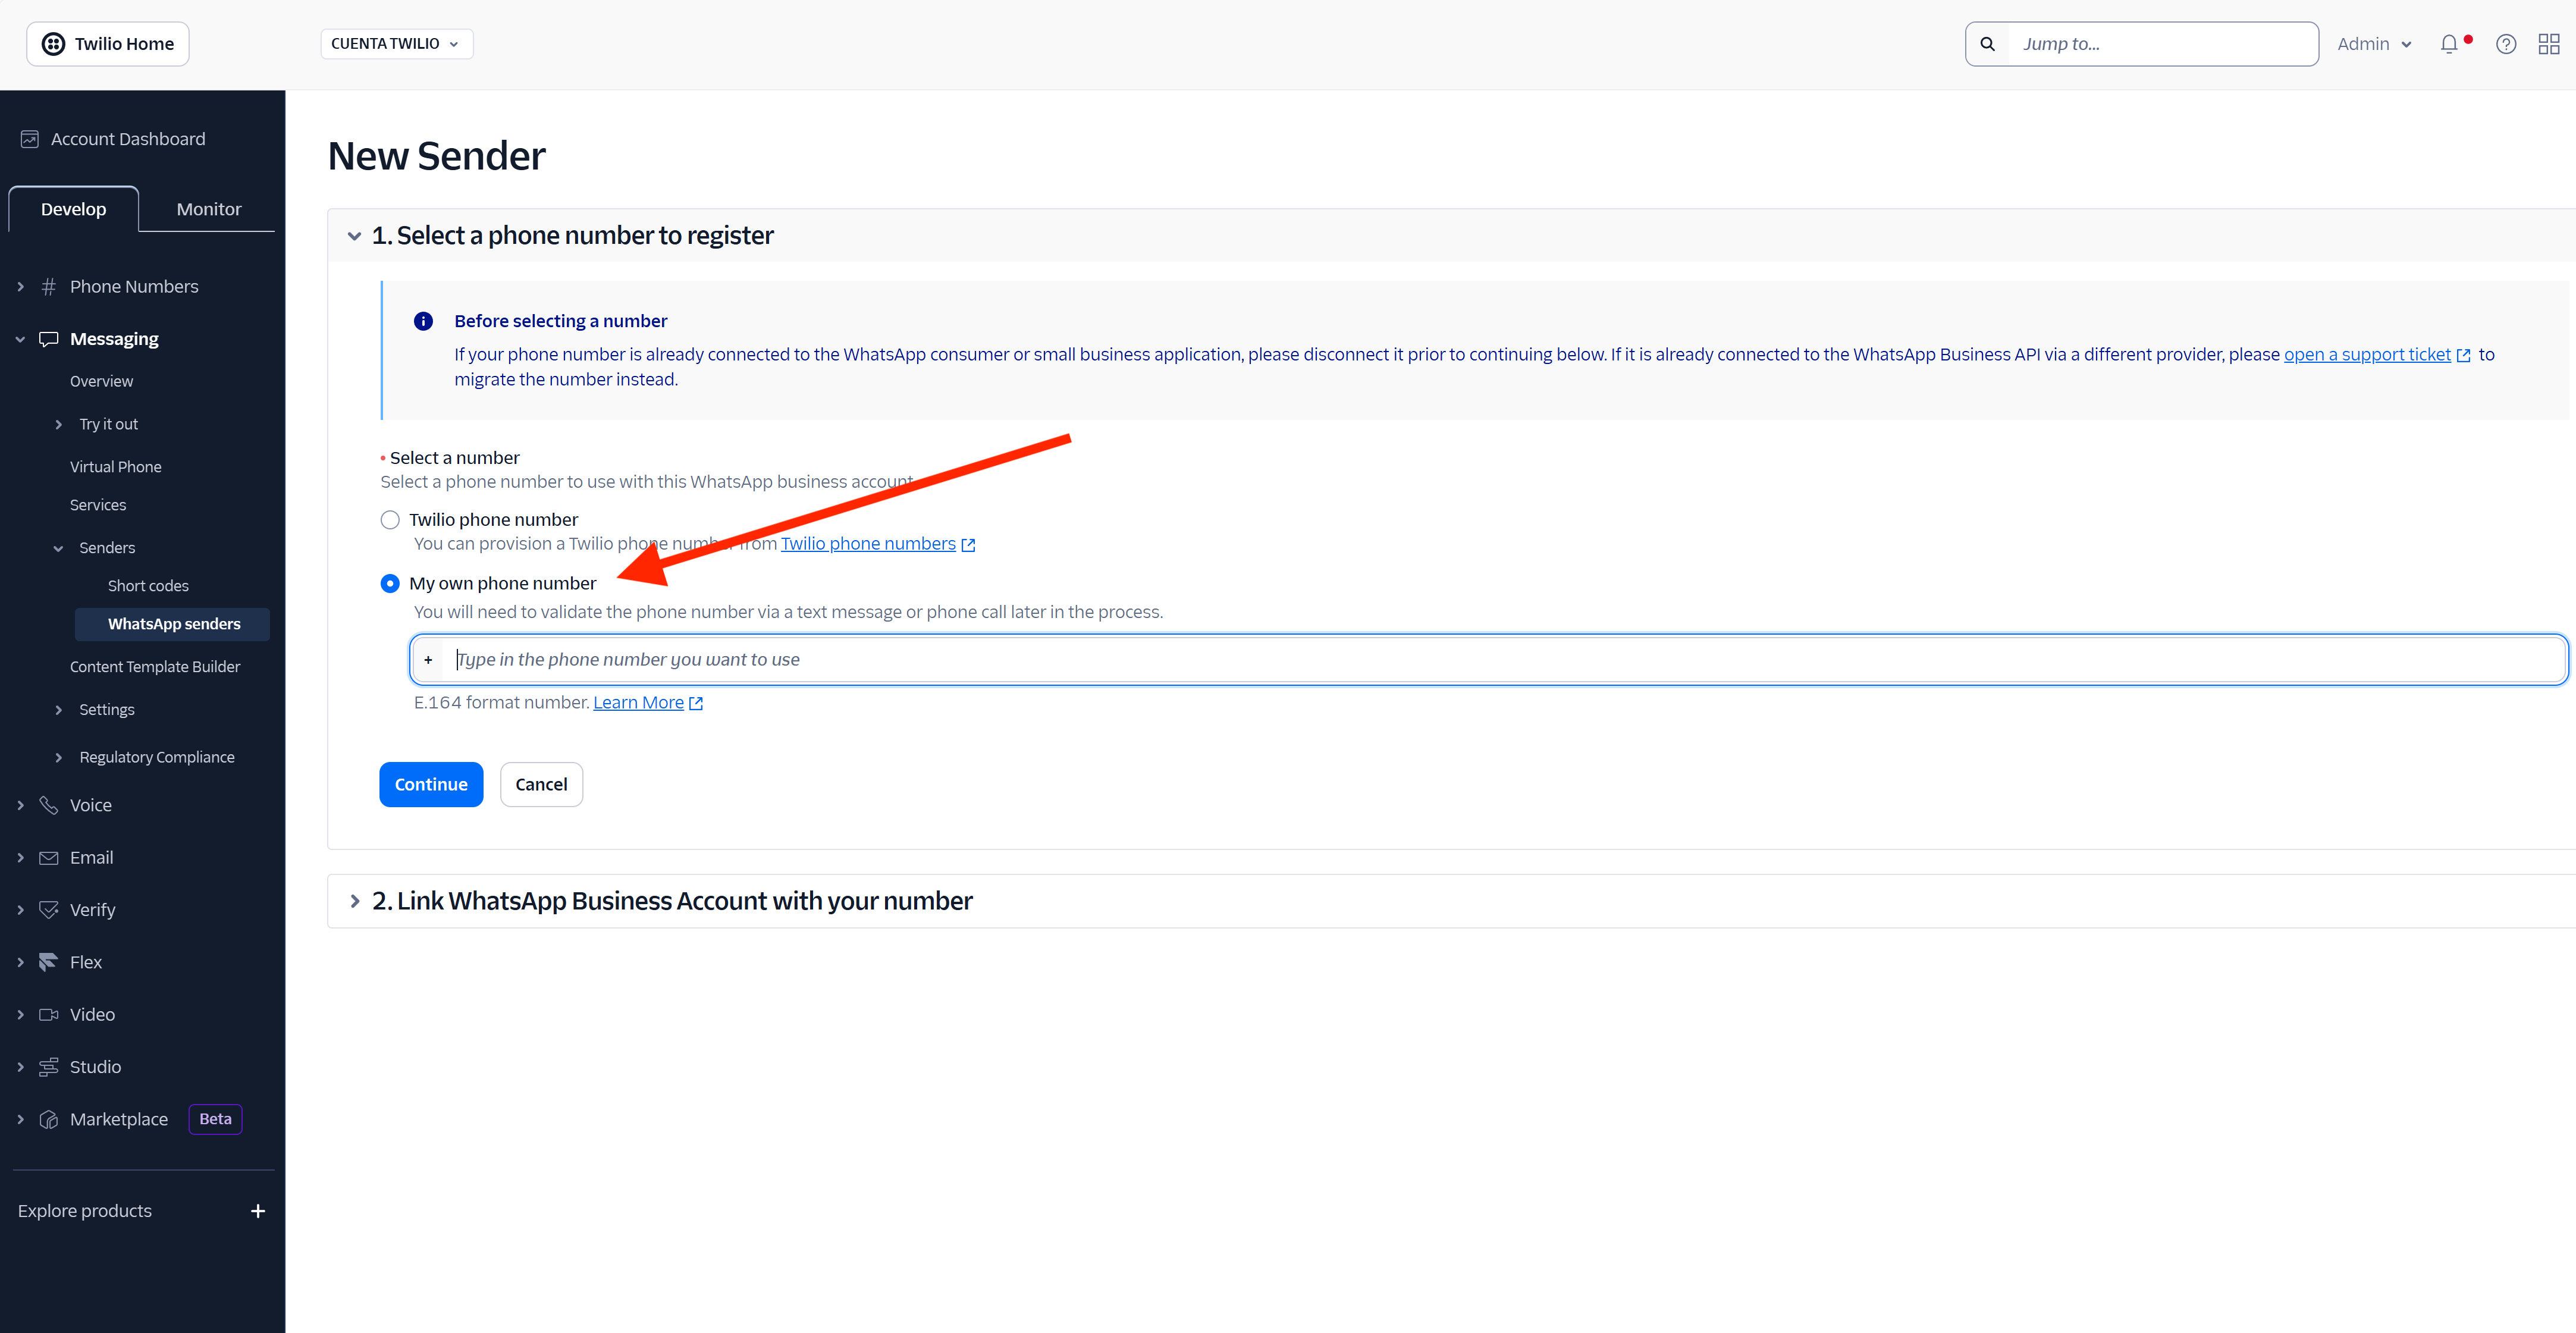Screen dimensions: 2576x1333
Task: Select My own phone number radio
Action: click(390, 583)
